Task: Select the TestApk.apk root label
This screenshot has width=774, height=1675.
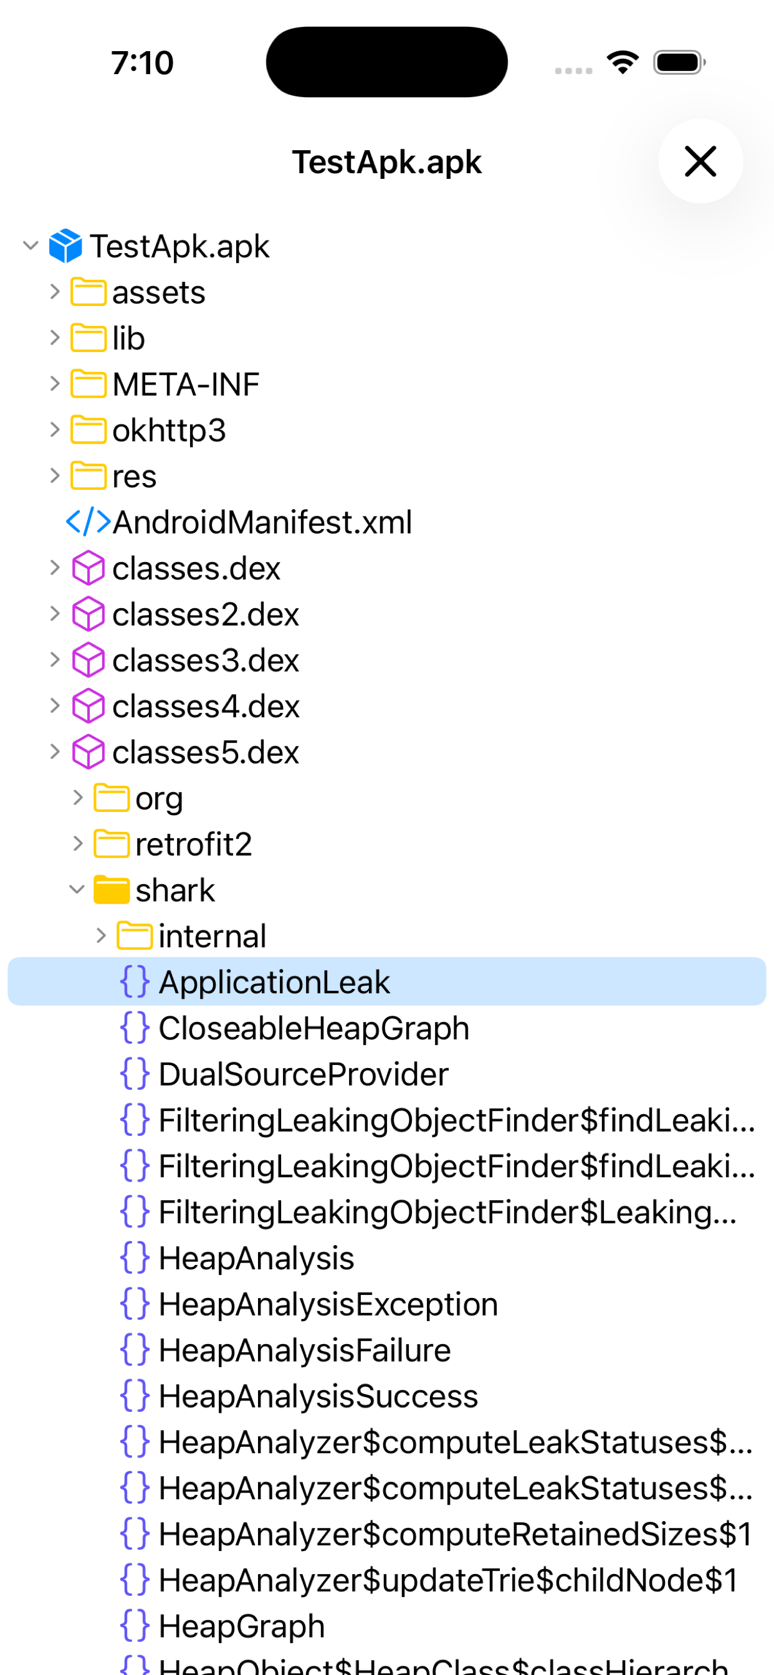Action: click(x=179, y=246)
